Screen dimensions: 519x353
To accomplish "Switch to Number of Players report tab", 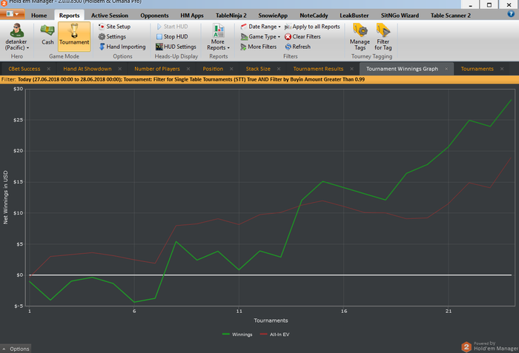I will pyautogui.click(x=157, y=69).
